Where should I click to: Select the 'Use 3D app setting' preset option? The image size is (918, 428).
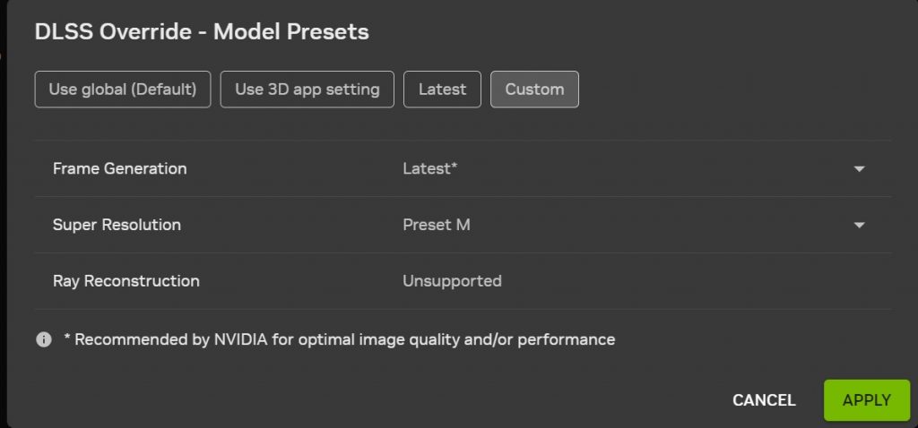[x=307, y=90]
